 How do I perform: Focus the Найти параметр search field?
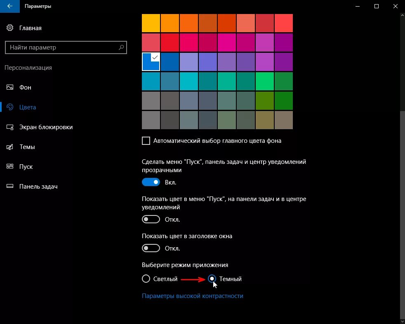pyautogui.click(x=66, y=47)
